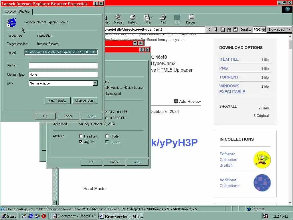The image size is (293, 220).
Task: Toggle the Read-only attribute checkbox
Action: click(x=81, y=136)
